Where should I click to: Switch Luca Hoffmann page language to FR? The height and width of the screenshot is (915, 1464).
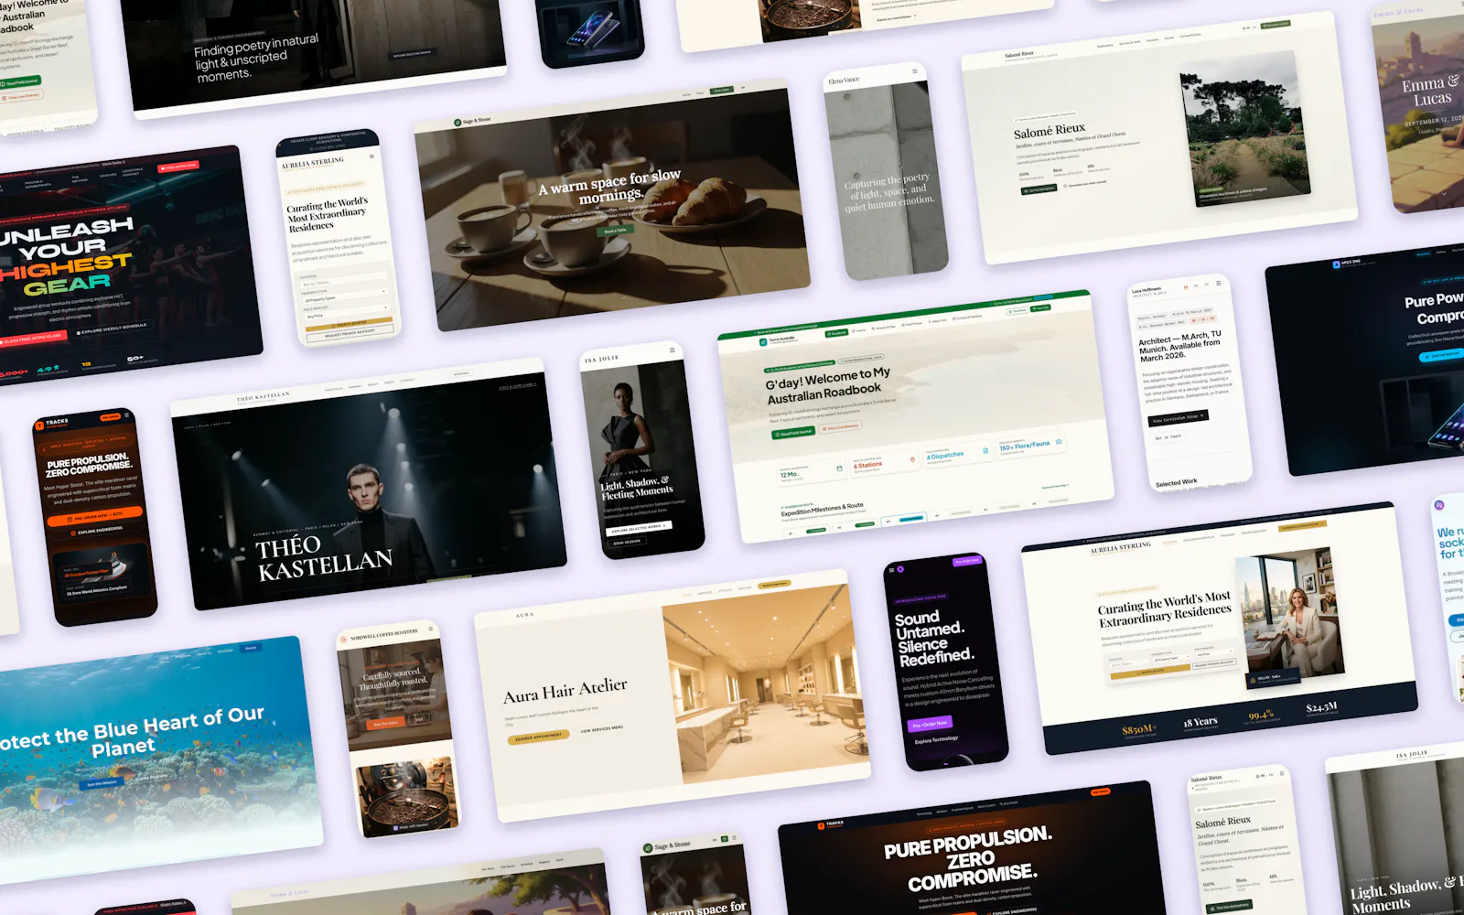(x=1206, y=285)
